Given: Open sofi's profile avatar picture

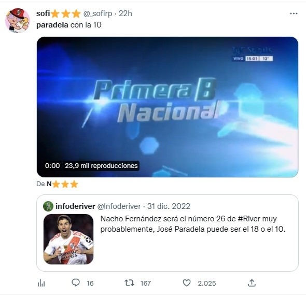Looking at the screenshot, I should point(17,20).
